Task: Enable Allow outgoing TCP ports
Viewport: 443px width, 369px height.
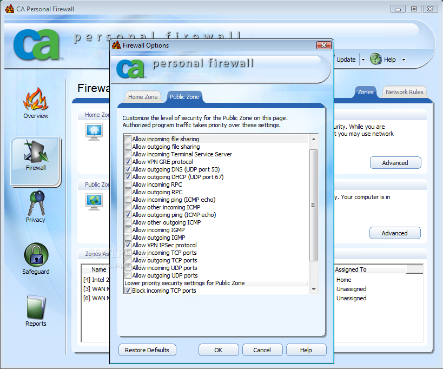Action: [128, 260]
